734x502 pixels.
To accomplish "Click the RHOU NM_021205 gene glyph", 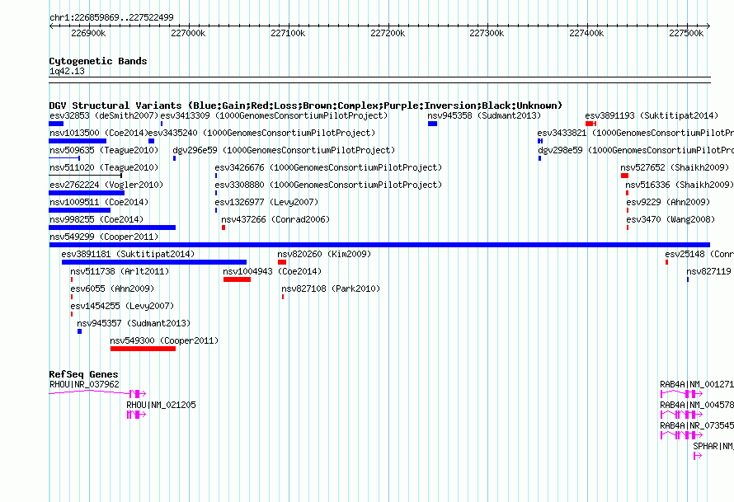I will click(x=136, y=415).
